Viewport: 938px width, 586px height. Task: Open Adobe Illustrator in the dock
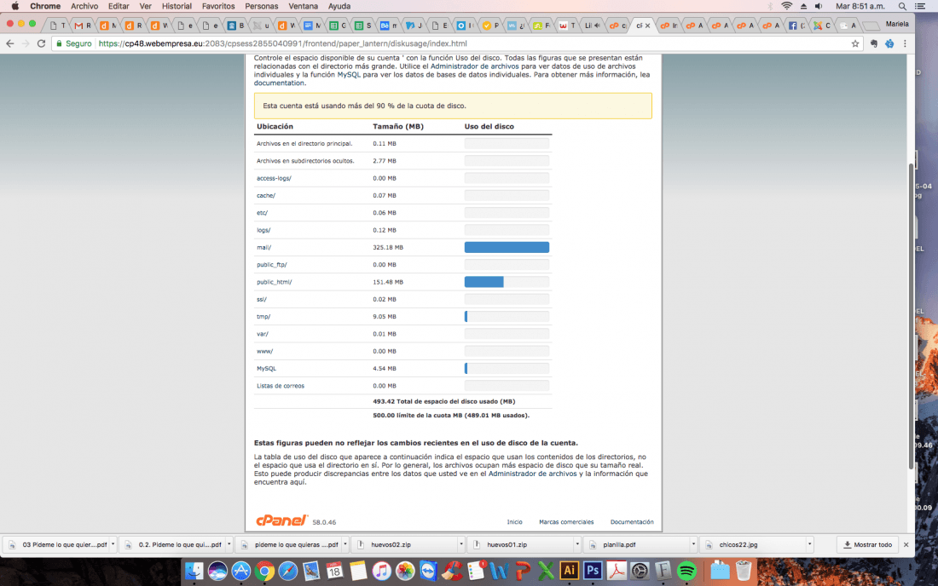(569, 571)
